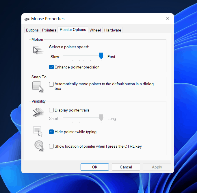Close the Mouse Properties dialog
Screen dimensions: 197x193
click(x=168, y=18)
